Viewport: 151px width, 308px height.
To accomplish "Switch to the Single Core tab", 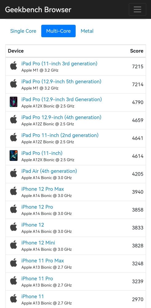I will click(x=23, y=31).
